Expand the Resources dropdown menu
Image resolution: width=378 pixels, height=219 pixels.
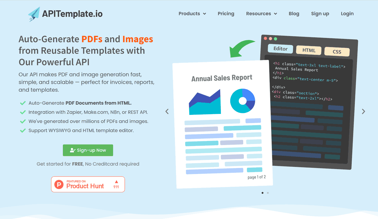point(261,14)
